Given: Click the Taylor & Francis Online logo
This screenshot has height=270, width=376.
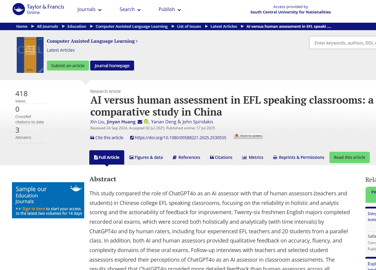Looking at the screenshot, I should 38,9.
